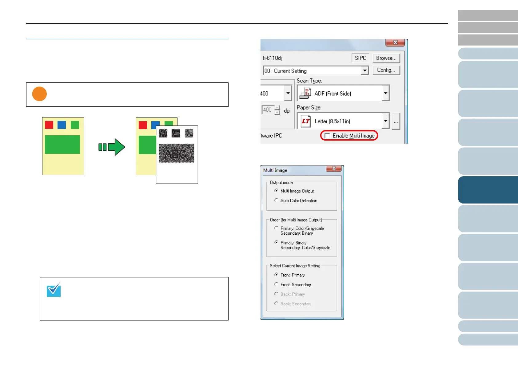Image resolution: width=518 pixels, height=366 pixels.
Task: Click the dpi spinner arrows
Action: tap(277, 110)
